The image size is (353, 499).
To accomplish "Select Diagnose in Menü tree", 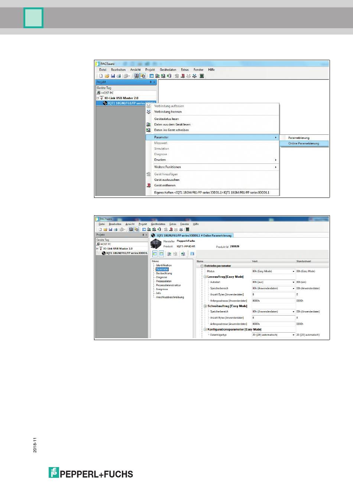I will coord(162,277).
